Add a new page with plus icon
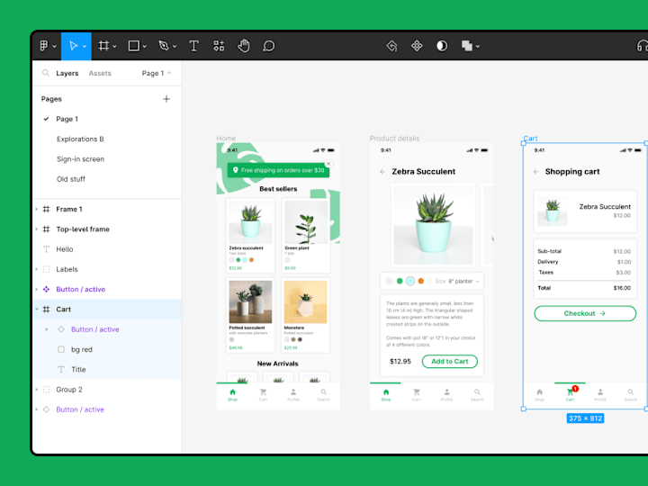648x486 pixels. tap(166, 99)
